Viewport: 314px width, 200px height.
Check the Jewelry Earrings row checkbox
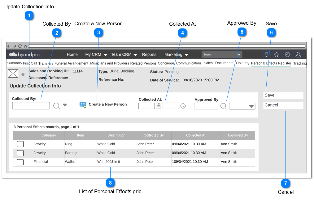click(x=20, y=153)
